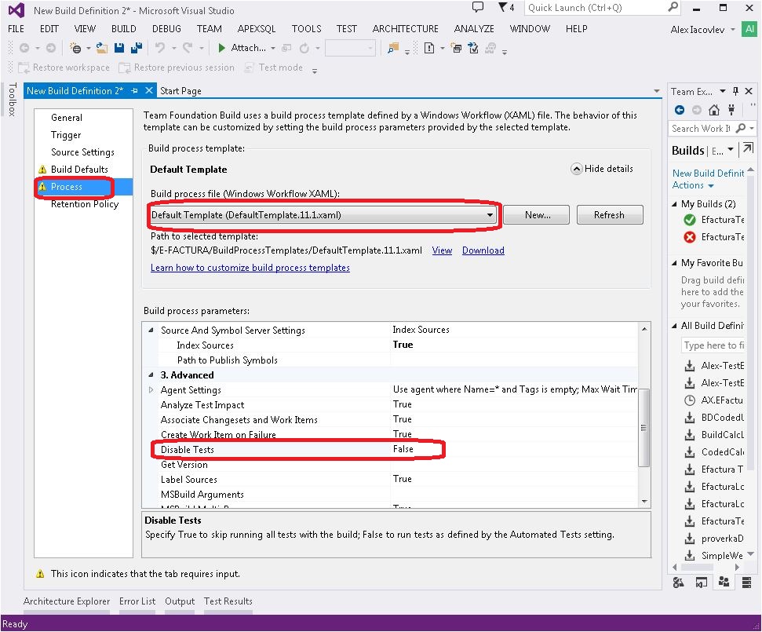Viewport: 762px width, 632px height.
Task: Switch to Solution Explorer tab icon at panel bottom
Action: coord(702,582)
